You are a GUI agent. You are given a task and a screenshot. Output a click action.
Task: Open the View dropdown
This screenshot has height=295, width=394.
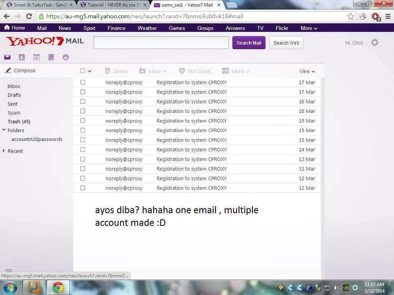[307, 71]
